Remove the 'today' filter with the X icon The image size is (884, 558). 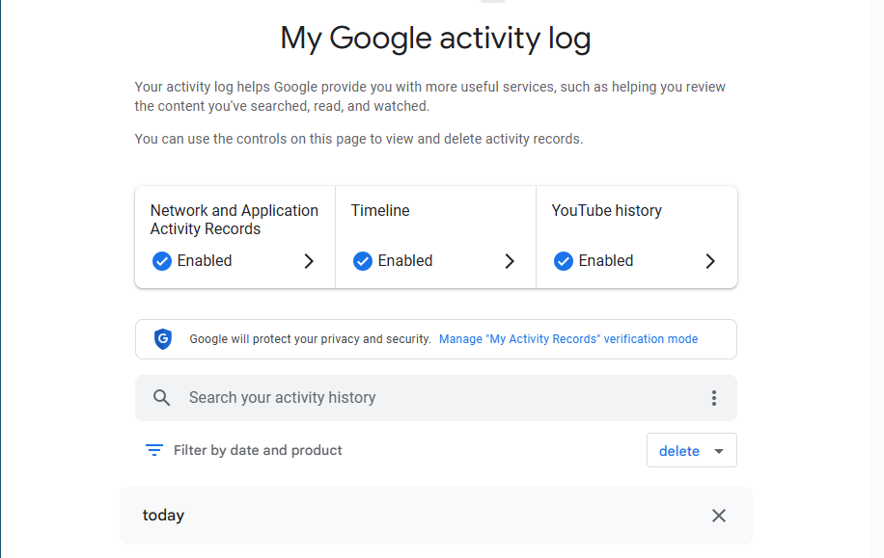pyautogui.click(x=718, y=516)
